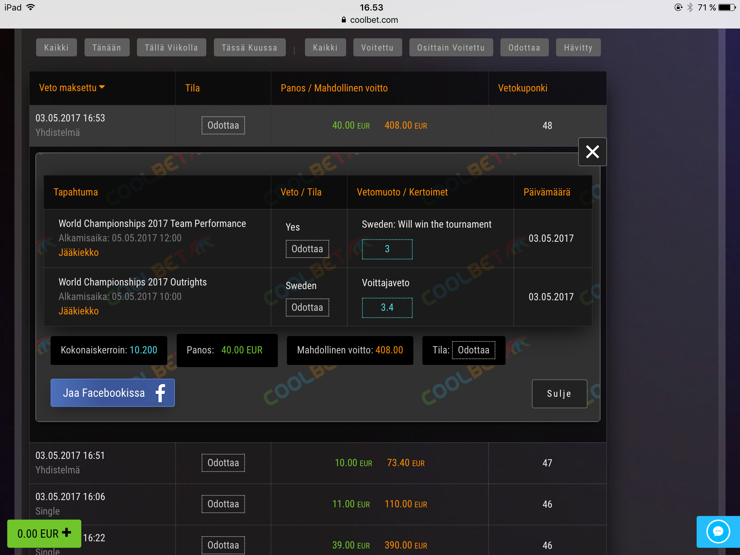Filter bets by Tällä Viikolla

point(171,48)
